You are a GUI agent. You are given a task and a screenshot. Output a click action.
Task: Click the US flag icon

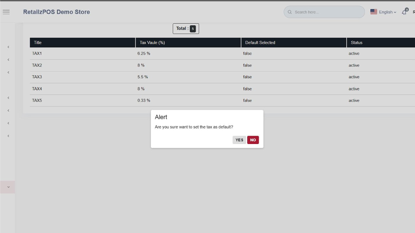tap(374, 12)
